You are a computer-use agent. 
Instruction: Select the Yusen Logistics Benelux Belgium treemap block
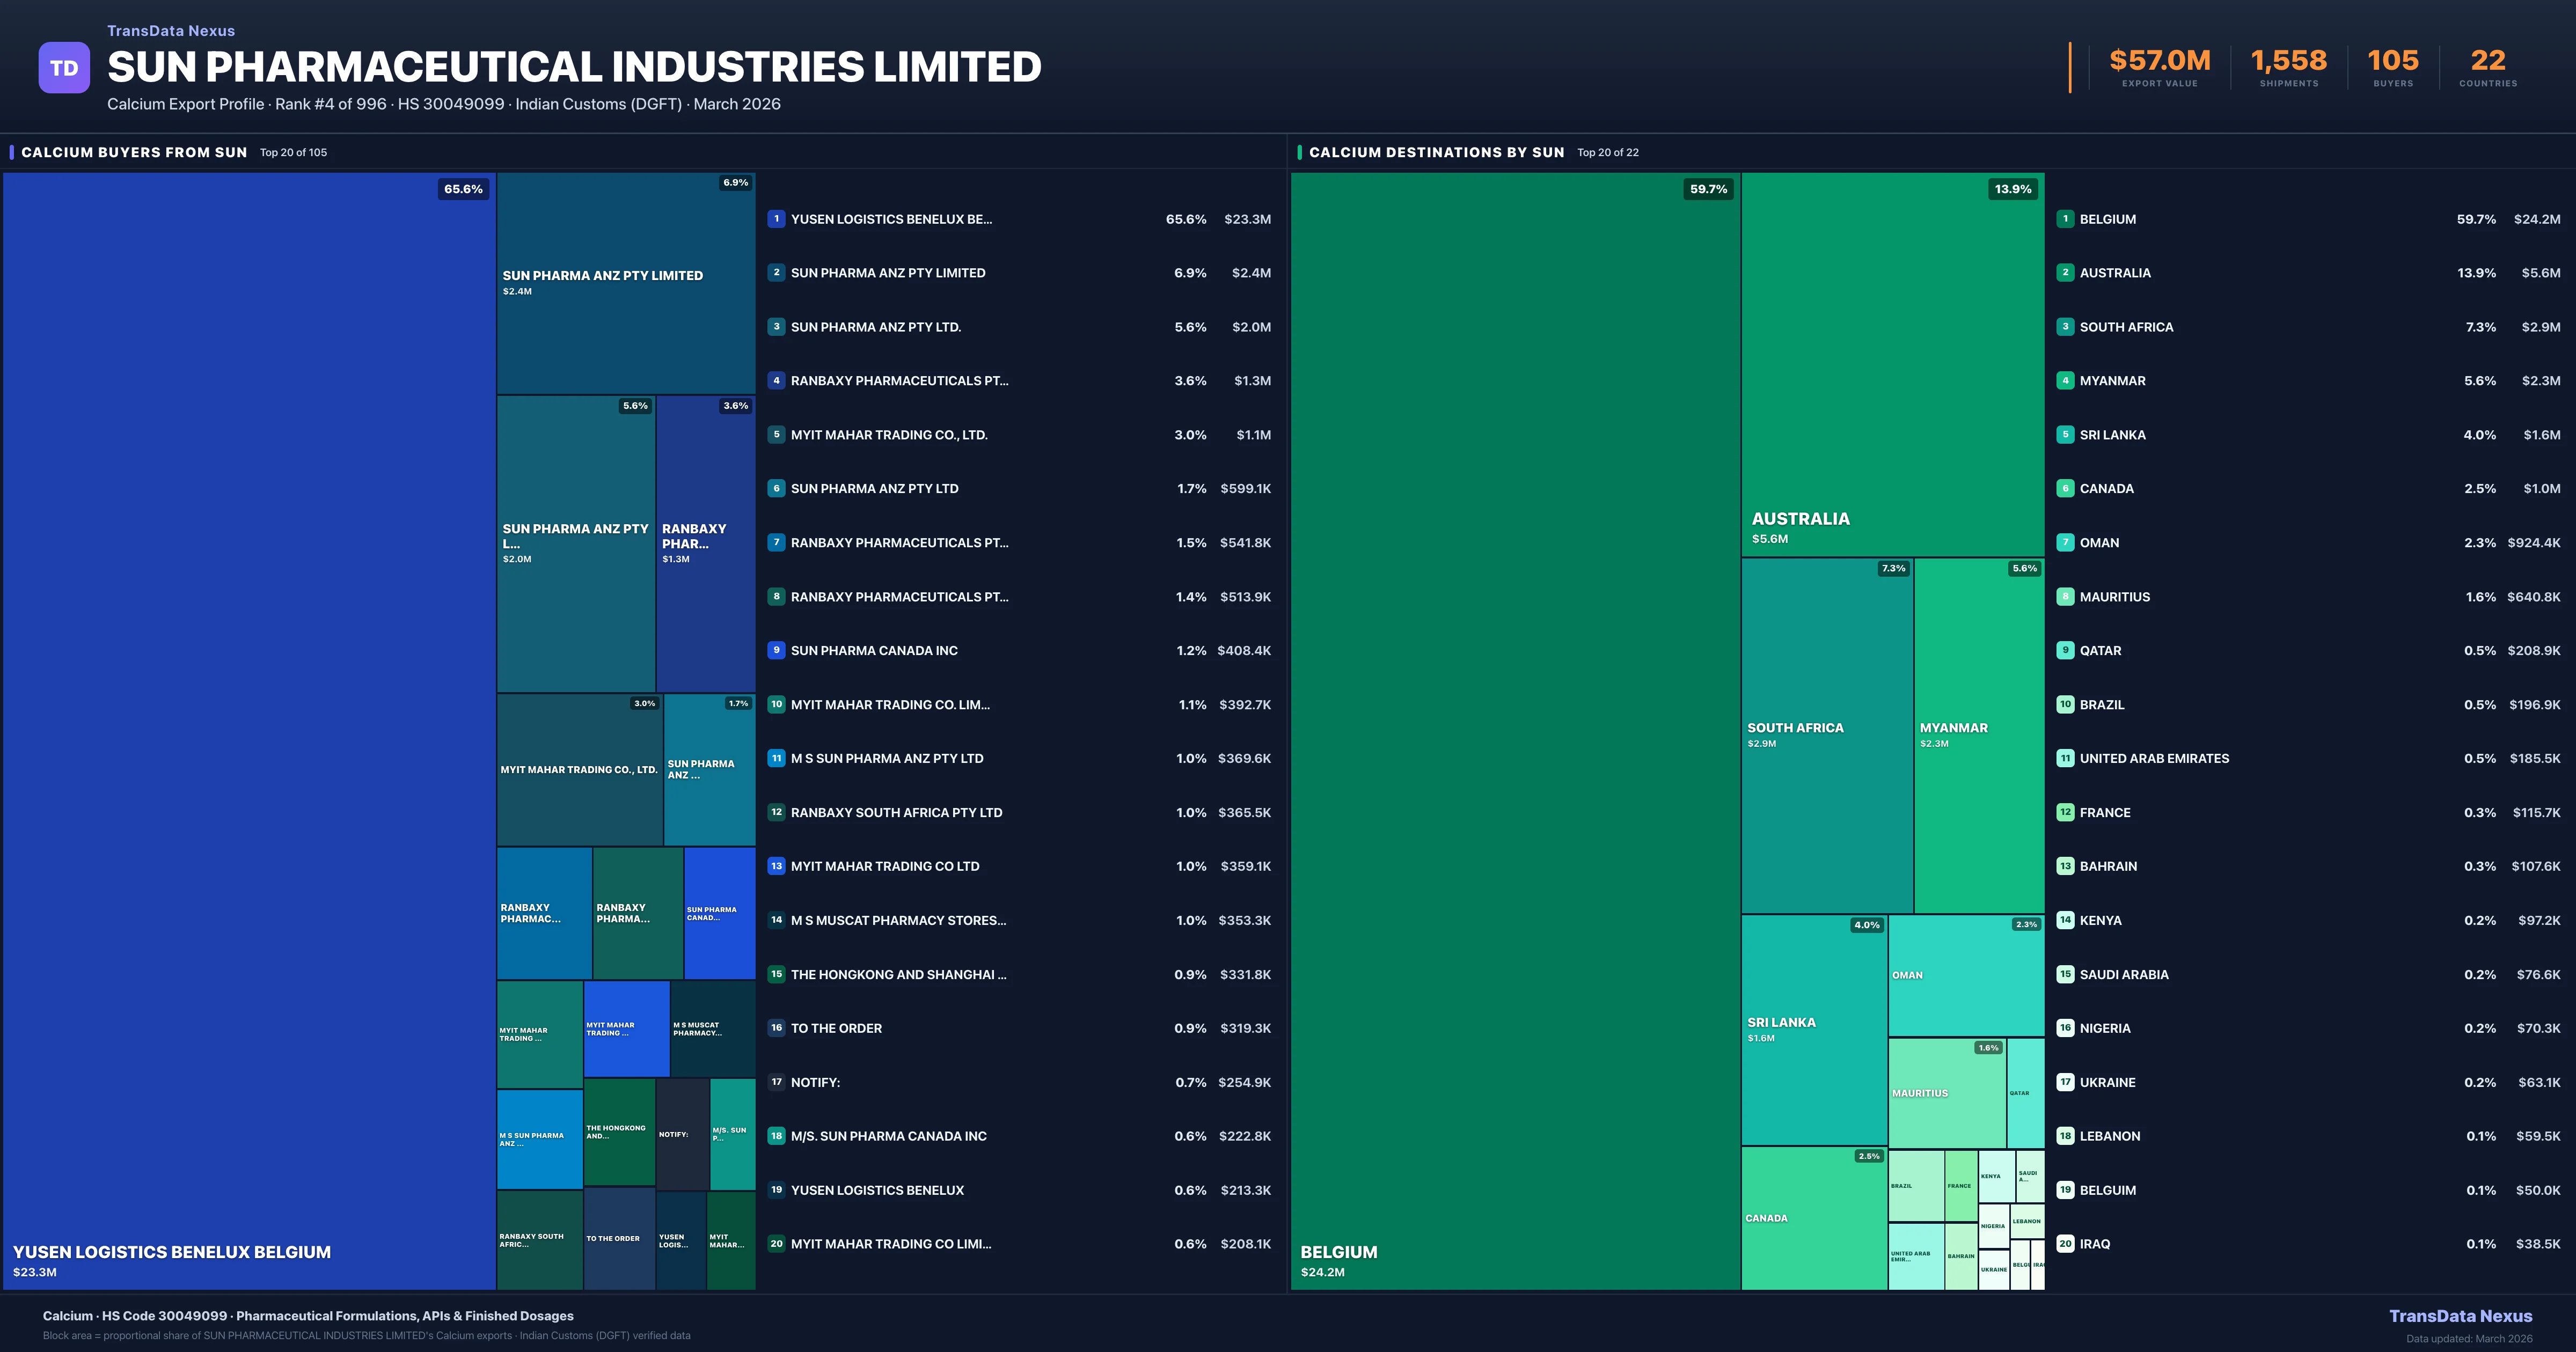(x=249, y=730)
